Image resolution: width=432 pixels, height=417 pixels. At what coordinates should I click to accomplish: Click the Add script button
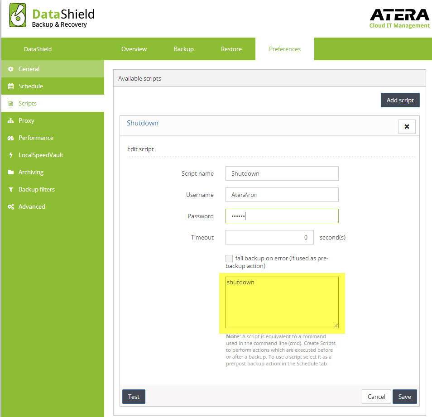400,100
